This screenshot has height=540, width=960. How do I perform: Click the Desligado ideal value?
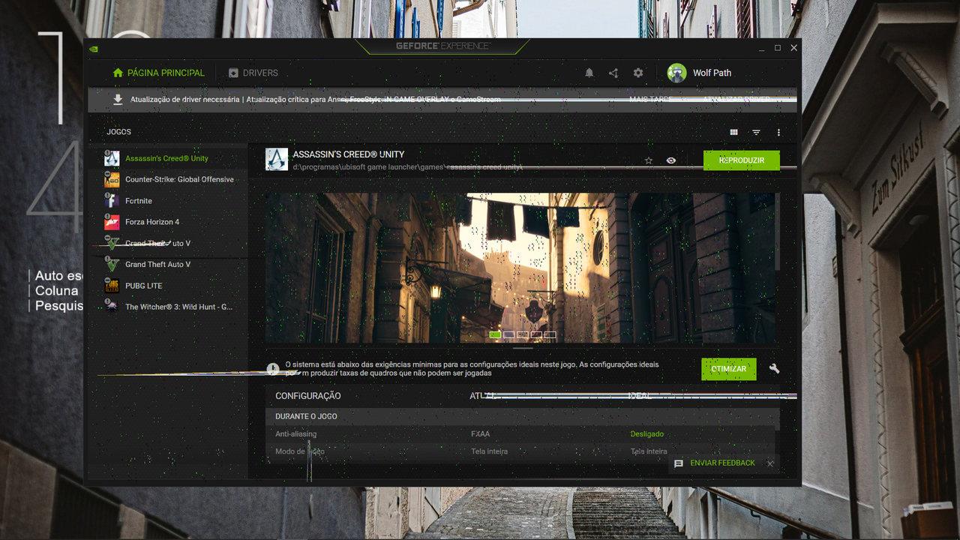(x=646, y=434)
